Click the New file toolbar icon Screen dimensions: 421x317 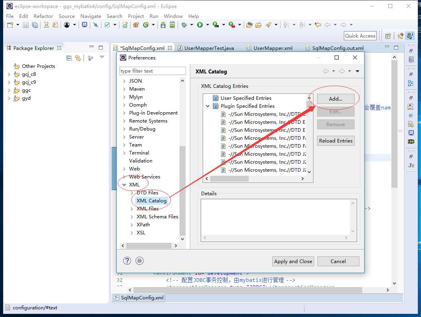pyautogui.click(x=10, y=25)
